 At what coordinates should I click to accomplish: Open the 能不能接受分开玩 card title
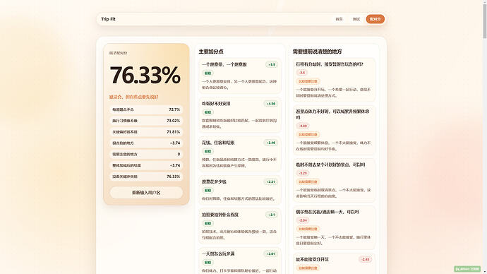[312, 259]
